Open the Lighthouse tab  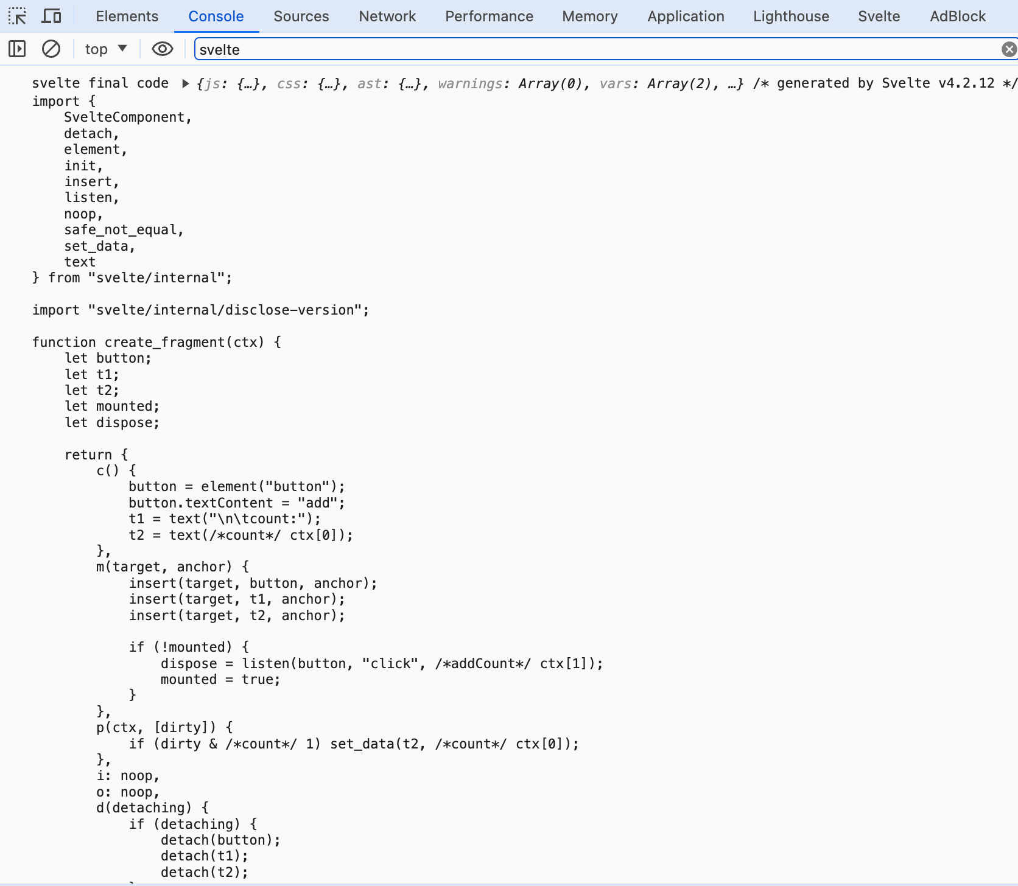click(x=791, y=16)
